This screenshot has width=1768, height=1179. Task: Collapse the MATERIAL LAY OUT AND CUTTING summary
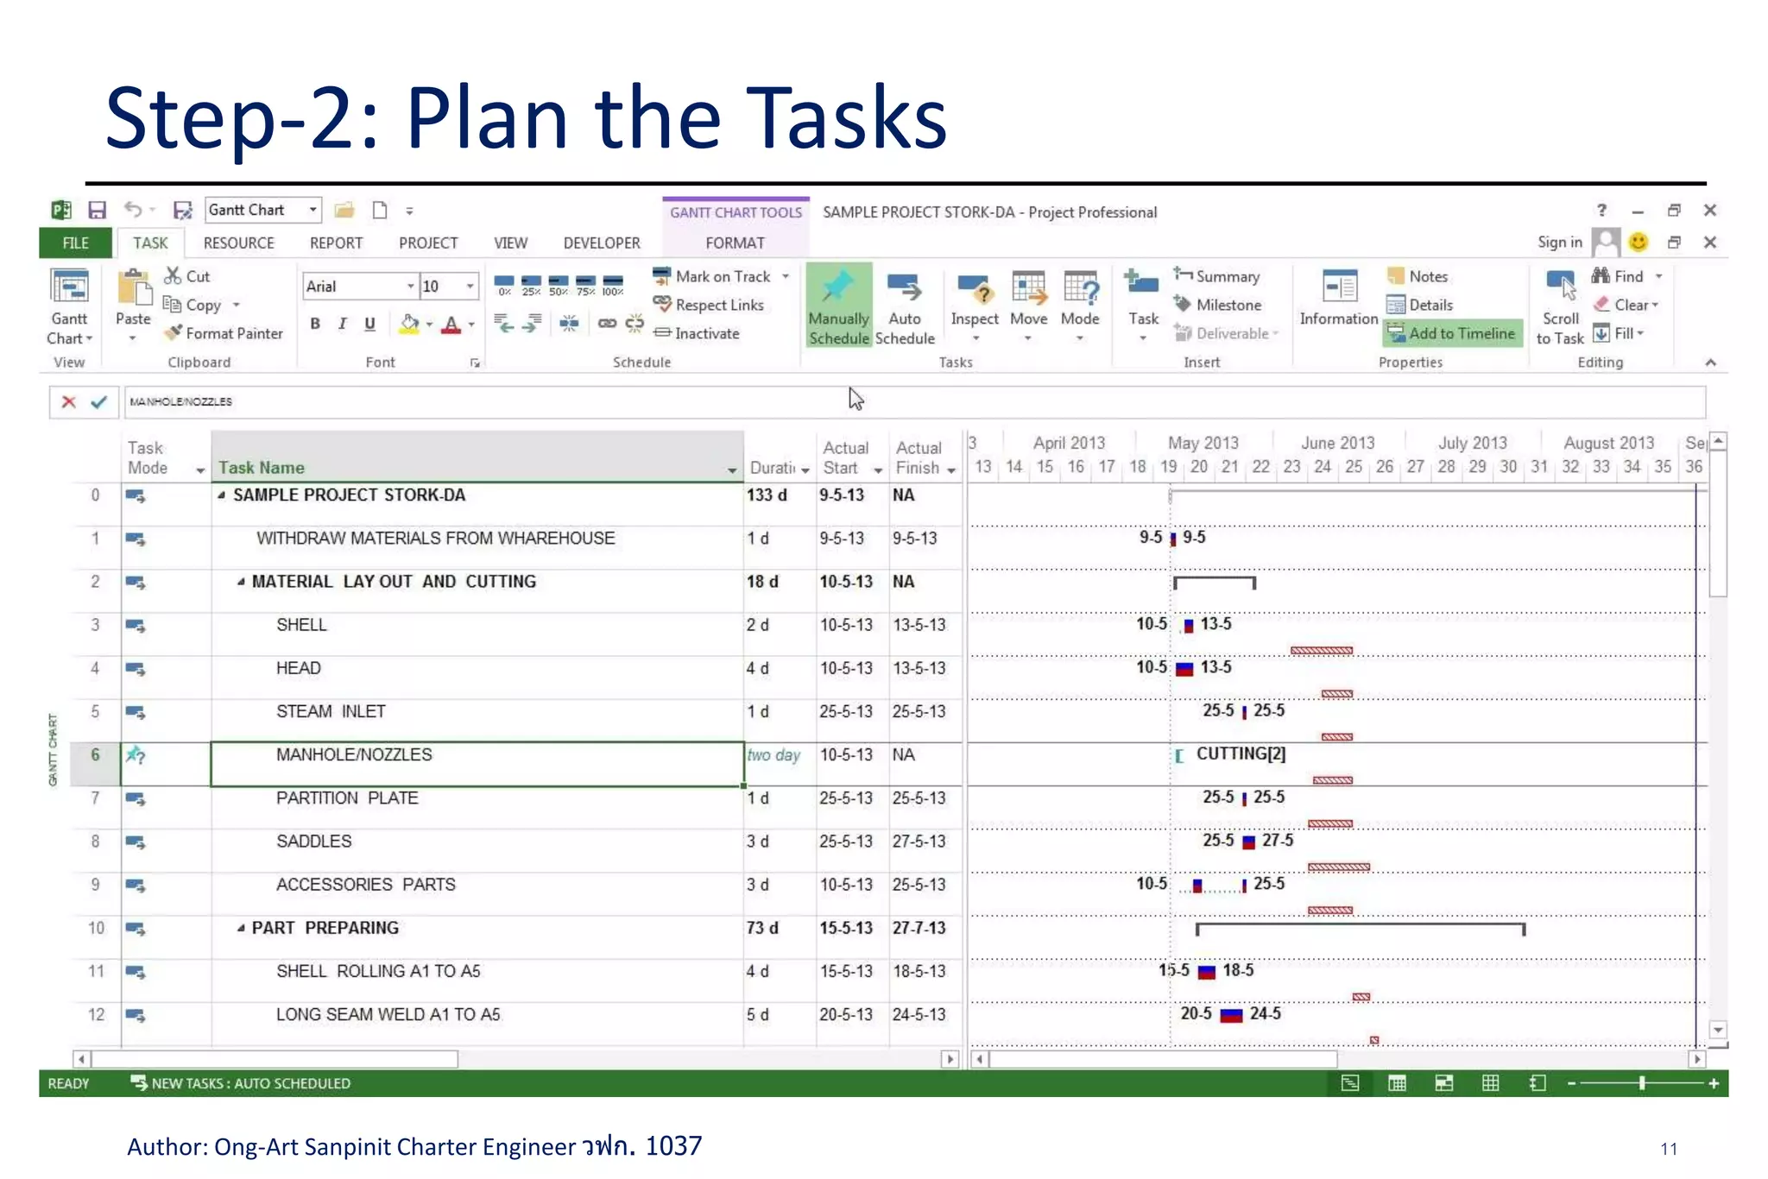241,583
